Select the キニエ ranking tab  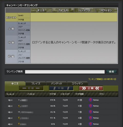(15, 84)
